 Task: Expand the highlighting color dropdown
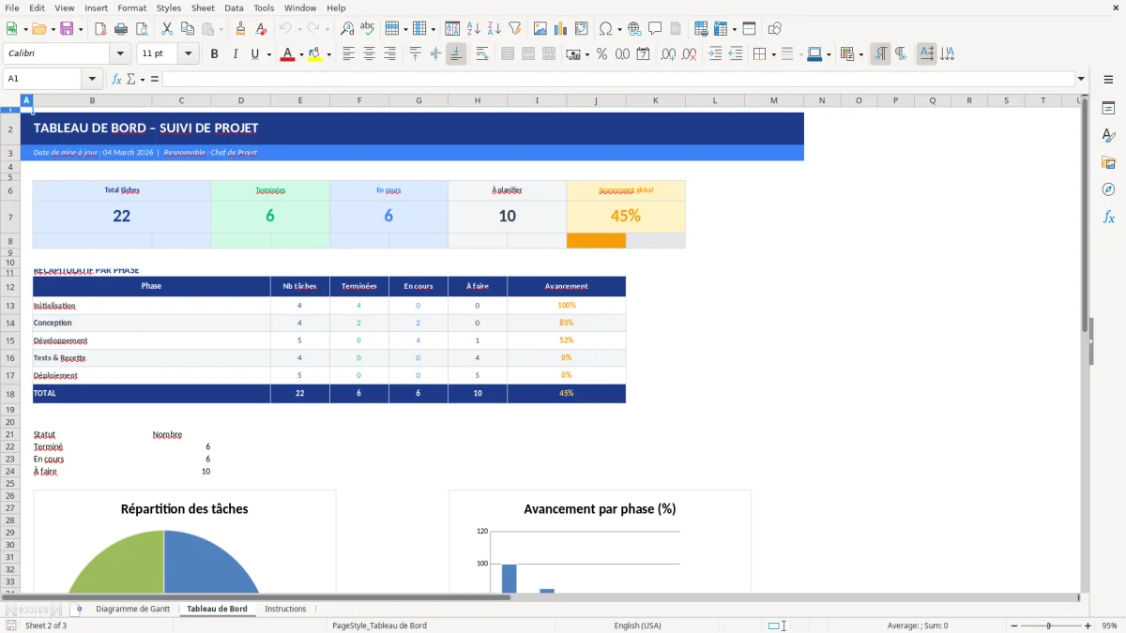pos(327,54)
